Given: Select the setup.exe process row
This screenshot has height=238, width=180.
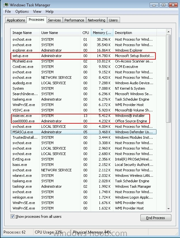Looking at the screenshot, I should tap(84, 56).
